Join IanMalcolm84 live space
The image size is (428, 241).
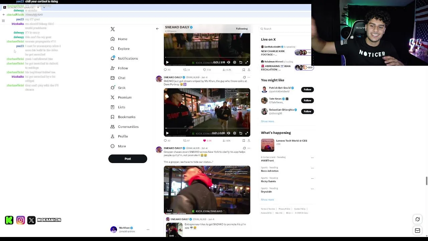tap(286, 51)
